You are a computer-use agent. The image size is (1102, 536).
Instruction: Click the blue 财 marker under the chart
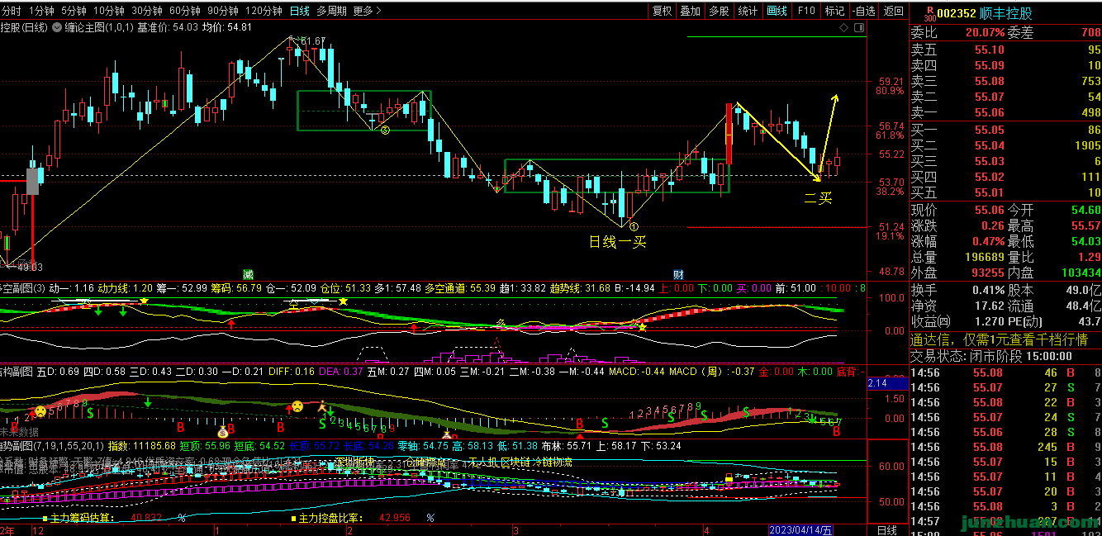point(677,273)
